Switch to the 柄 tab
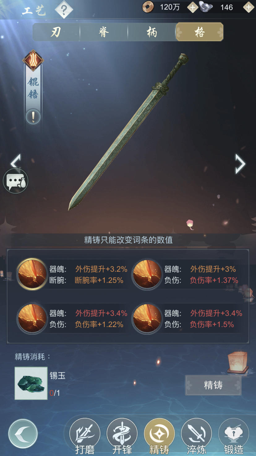 (152, 32)
